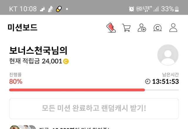Open the shopping cart icon
Viewport: 188px width, 129px height.
[126, 28]
